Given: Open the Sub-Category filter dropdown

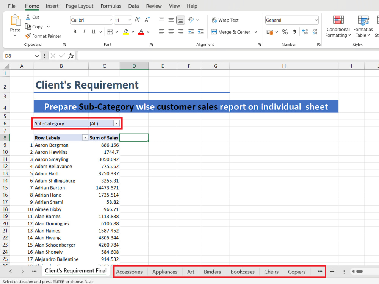Looking at the screenshot, I should (116, 123).
